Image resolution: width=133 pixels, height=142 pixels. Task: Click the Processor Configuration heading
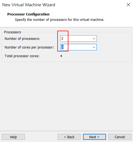coord(28,14)
